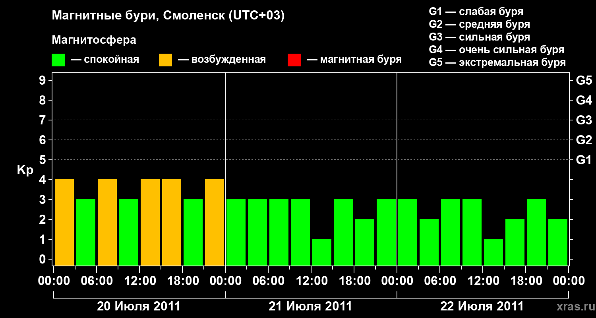Click the 'G4' label on the right axis
This screenshot has height=318, width=596.
coord(584,101)
